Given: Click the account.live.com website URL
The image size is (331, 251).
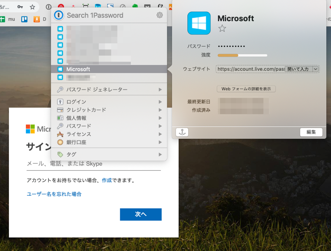Looking at the screenshot, I should 251,69.
